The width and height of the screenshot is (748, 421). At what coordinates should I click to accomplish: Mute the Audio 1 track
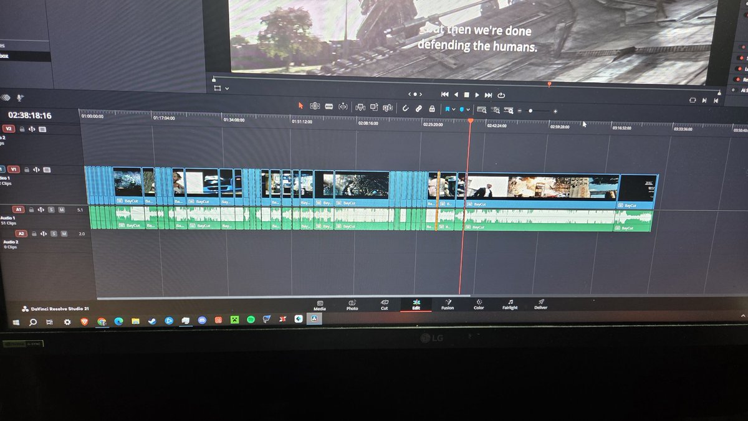click(61, 210)
